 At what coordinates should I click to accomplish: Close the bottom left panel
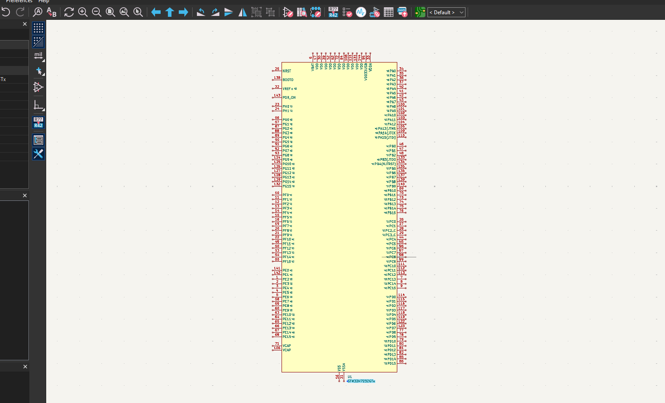[x=25, y=367]
